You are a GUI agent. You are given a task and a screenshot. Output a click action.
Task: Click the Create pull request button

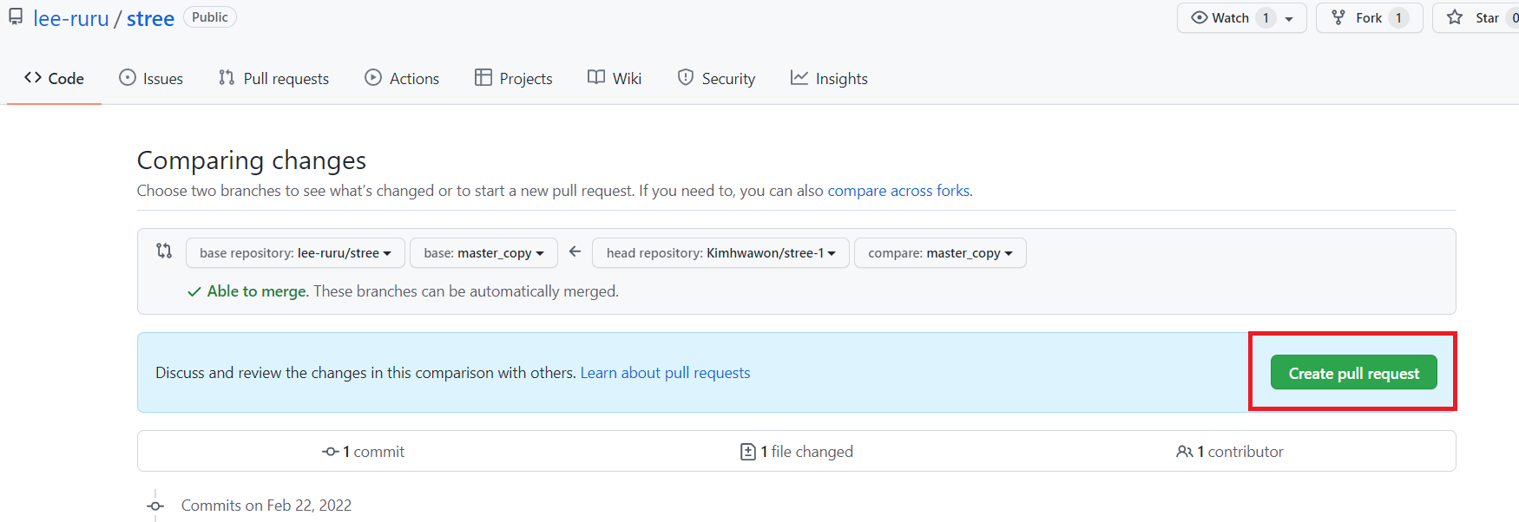click(1353, 373)
